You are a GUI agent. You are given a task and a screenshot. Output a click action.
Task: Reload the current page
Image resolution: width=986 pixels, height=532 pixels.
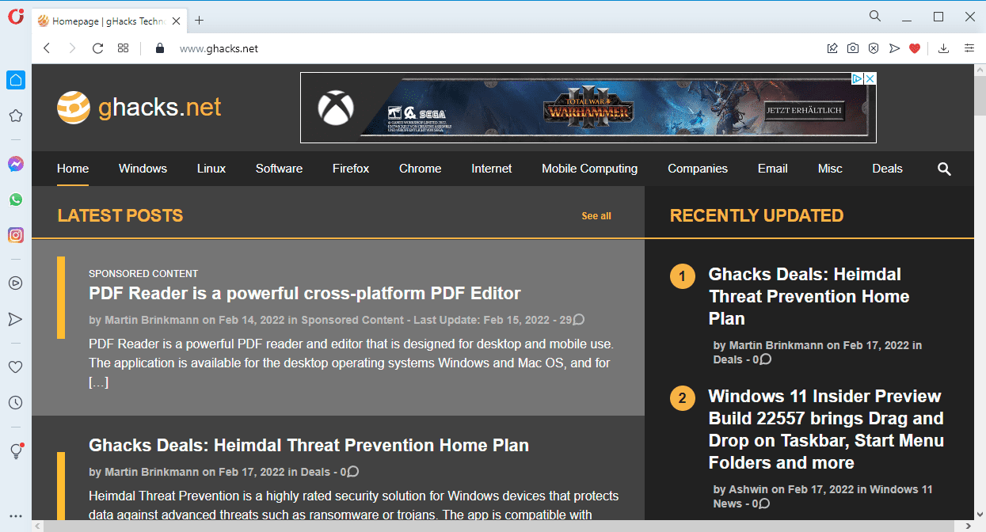click(x=97, y=48)
